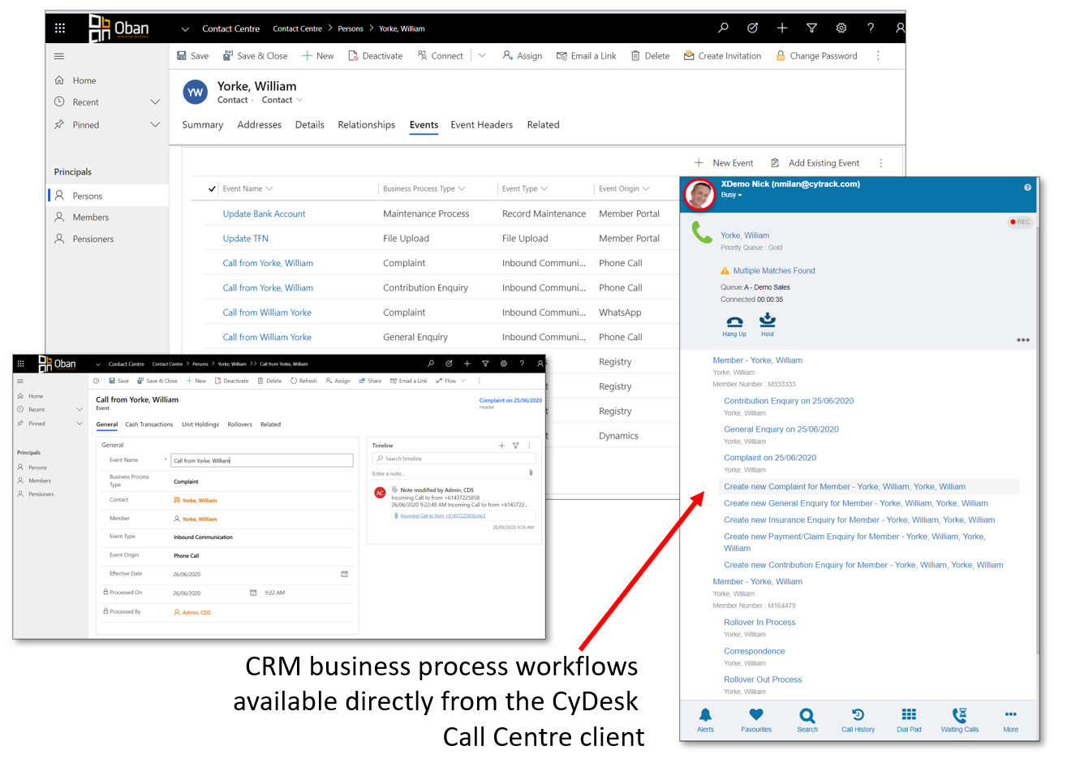This screenshot has height=763, width=1067.
Task: Toggle the REC recording indicator in CyDesk
Action: click(1020, 222)
